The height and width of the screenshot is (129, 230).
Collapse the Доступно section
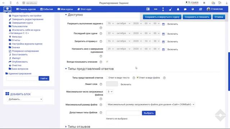74,15
